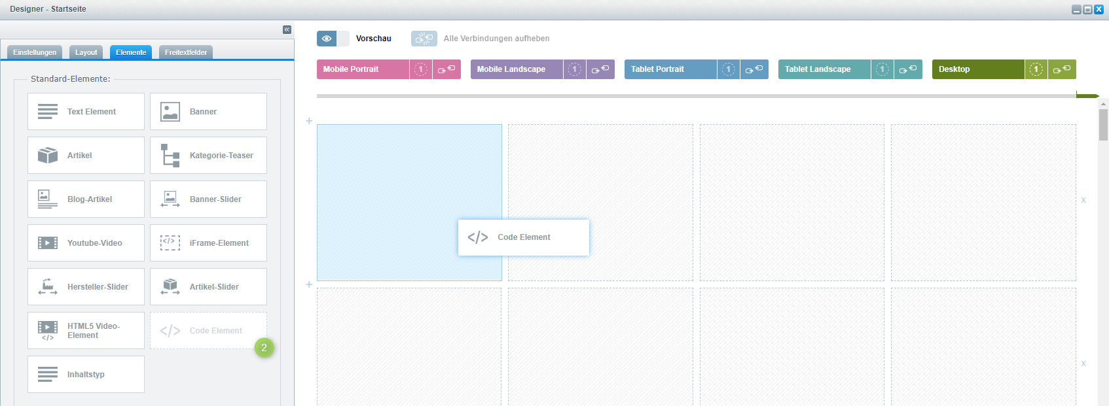The image size is (1109, 406).
Task: Maximize the Designer window
Action: coord(1087,9)
